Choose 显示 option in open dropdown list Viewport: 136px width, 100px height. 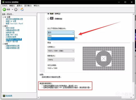click(61, 39)
